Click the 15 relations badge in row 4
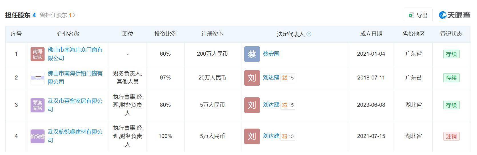 (x=288, y=136)
